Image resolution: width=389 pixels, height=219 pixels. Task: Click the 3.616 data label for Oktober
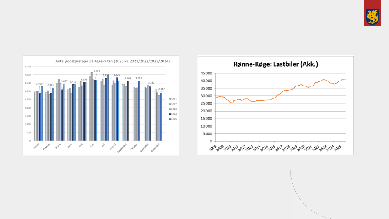[x=139, y=78]
